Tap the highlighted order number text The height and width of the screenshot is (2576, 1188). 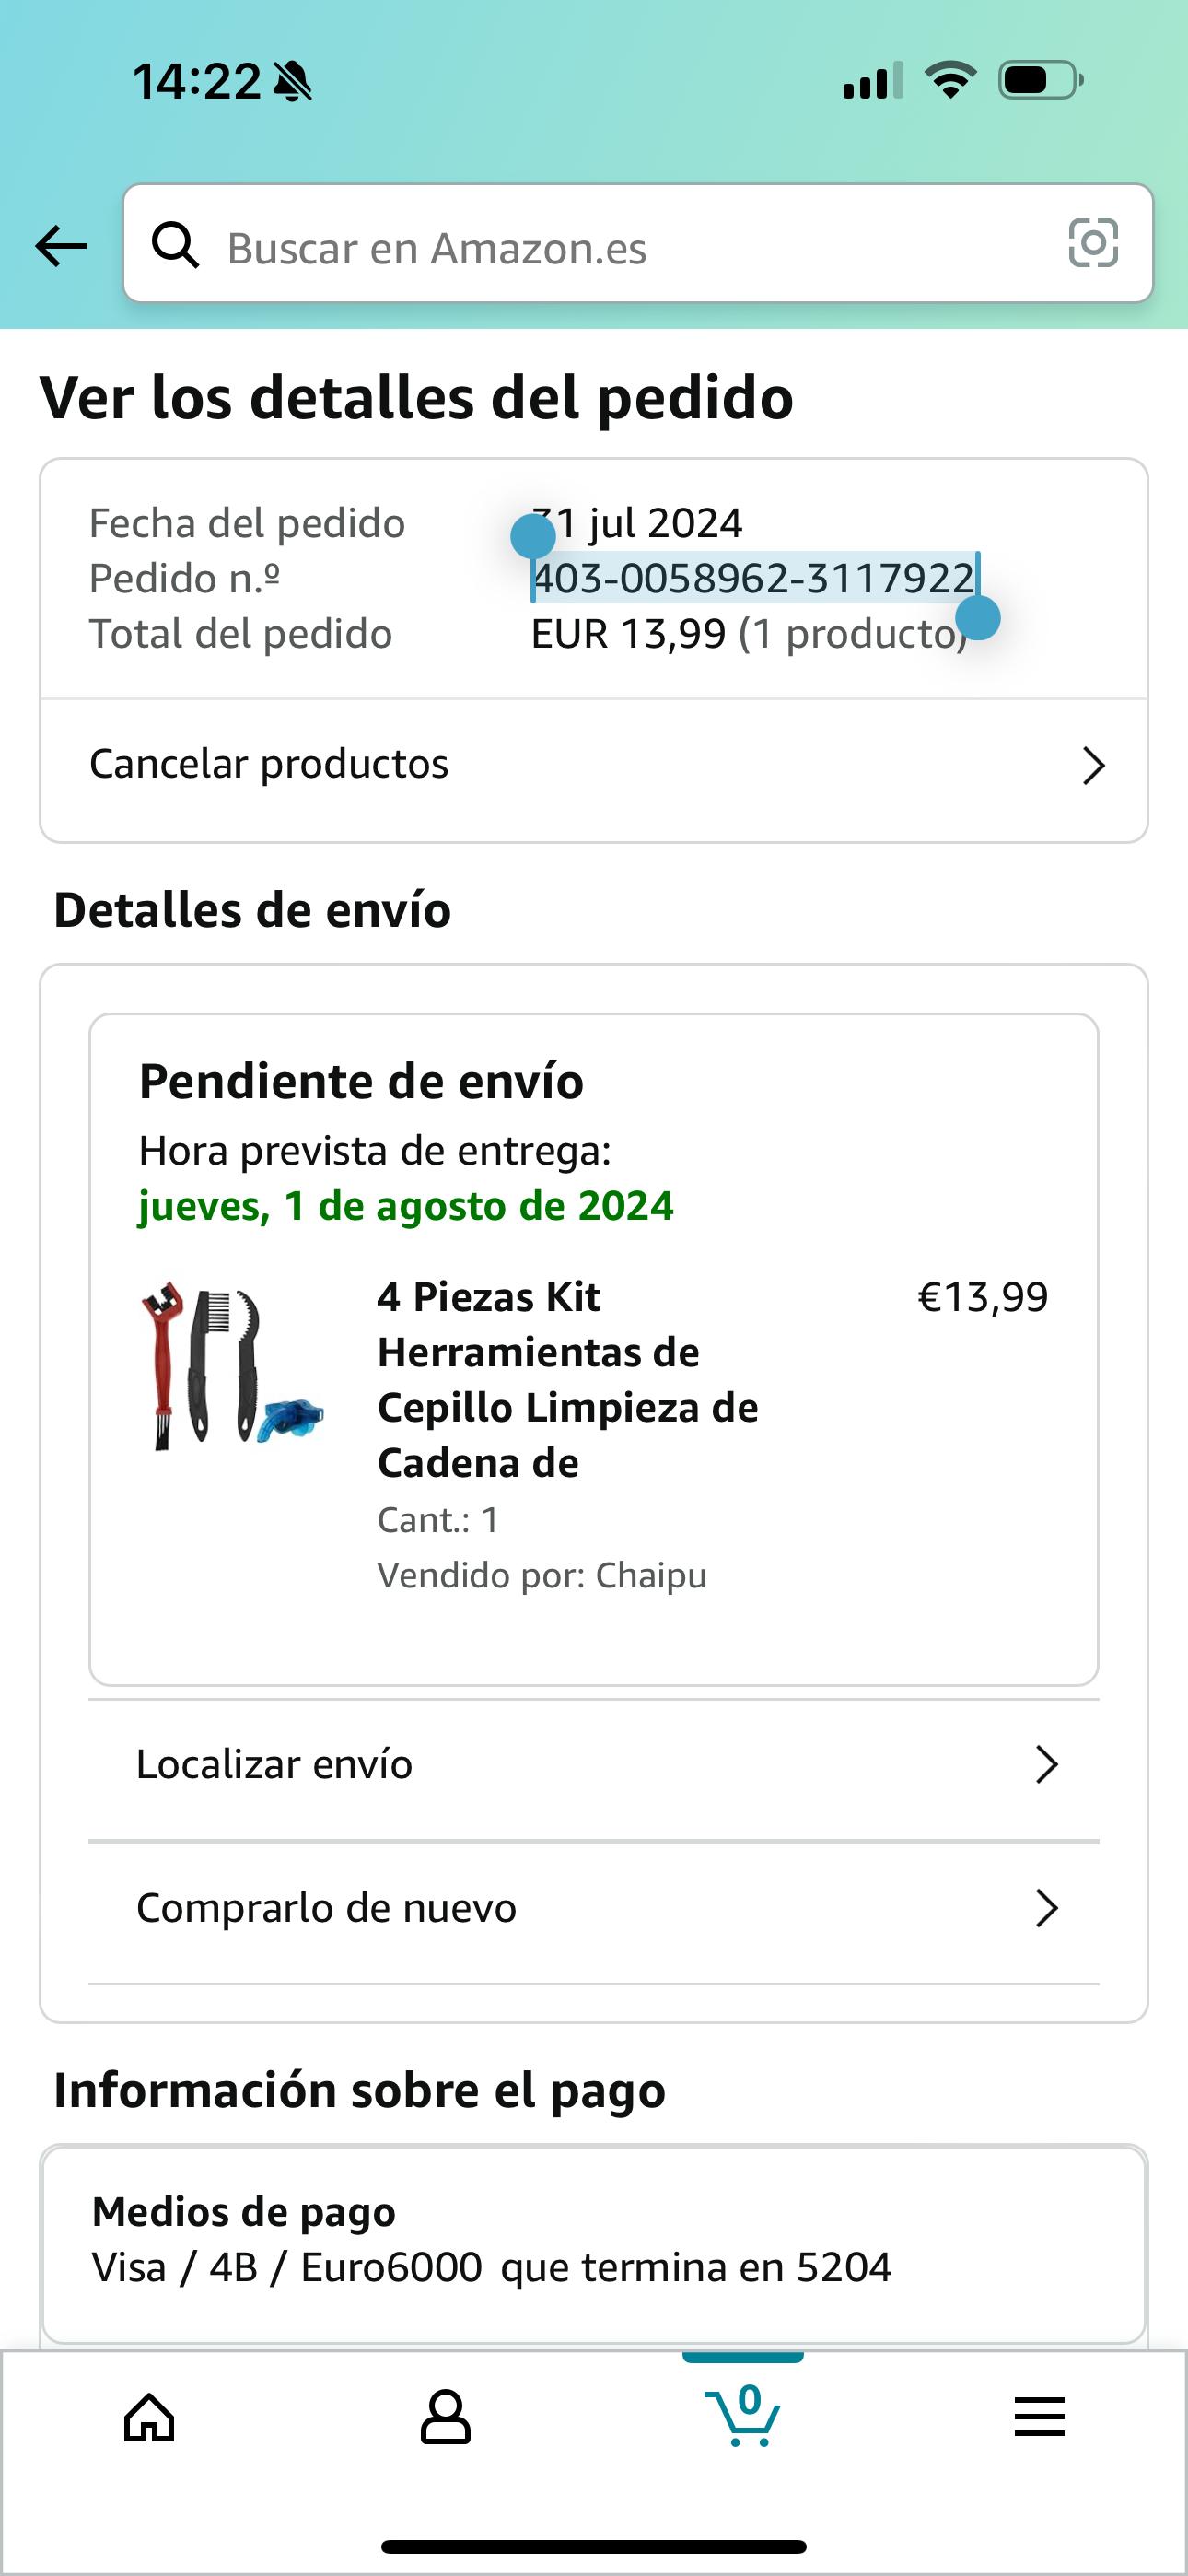point(753,578)
